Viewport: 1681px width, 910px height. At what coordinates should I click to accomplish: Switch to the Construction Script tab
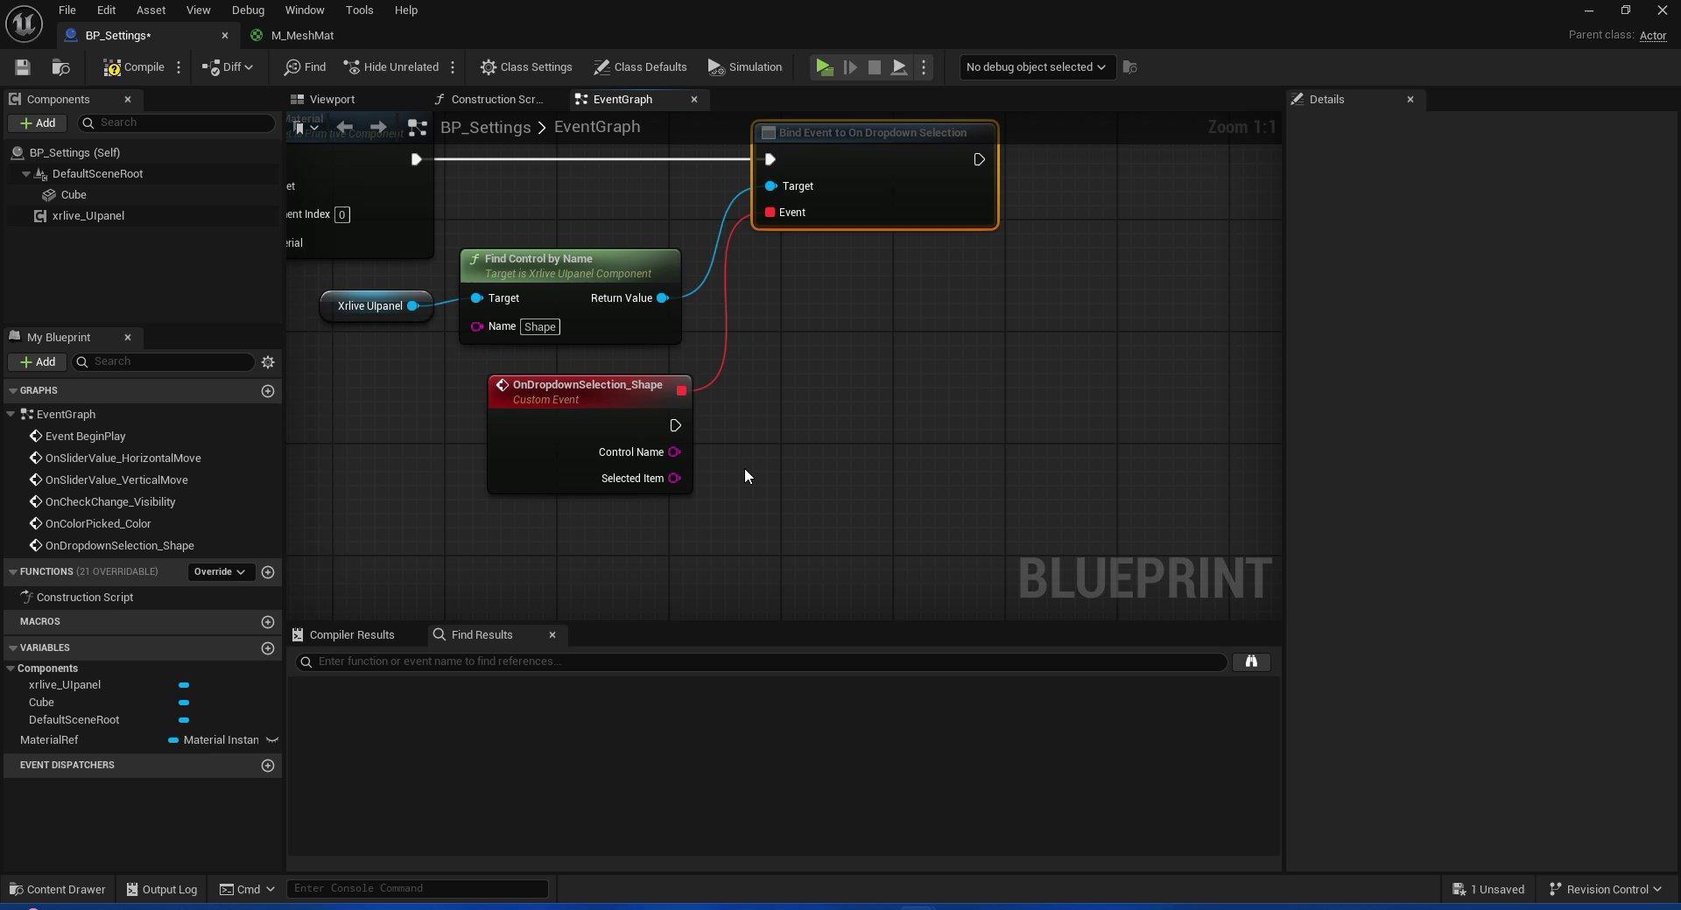pos(496,100)
